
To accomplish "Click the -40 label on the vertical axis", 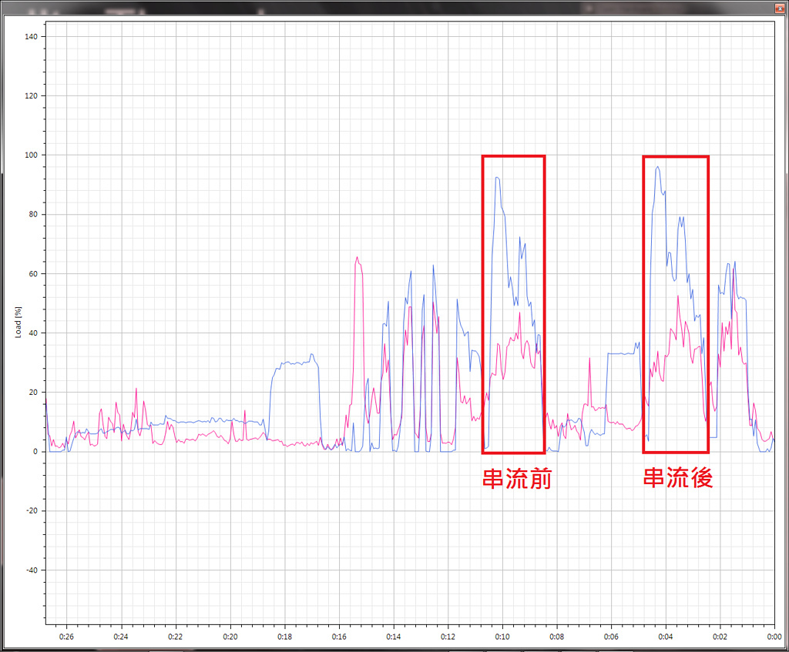I will click(x=32, y=570).
